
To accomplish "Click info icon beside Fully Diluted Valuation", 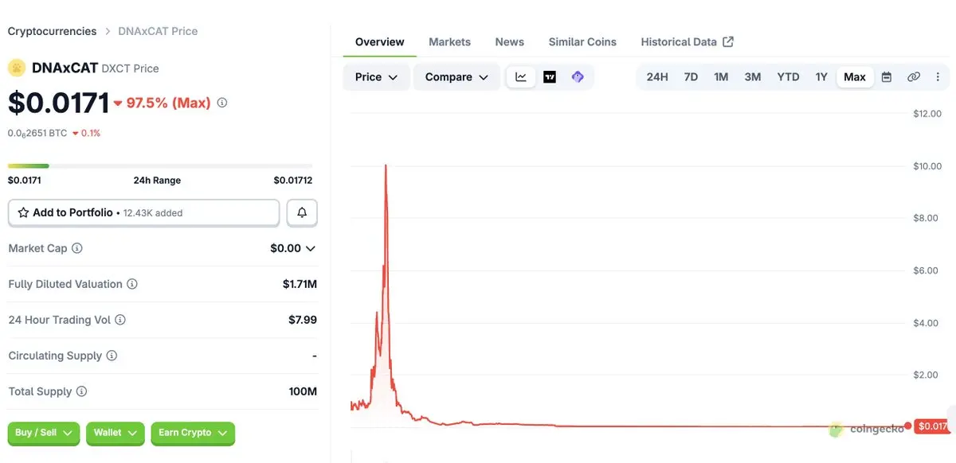I will (132, 284).
